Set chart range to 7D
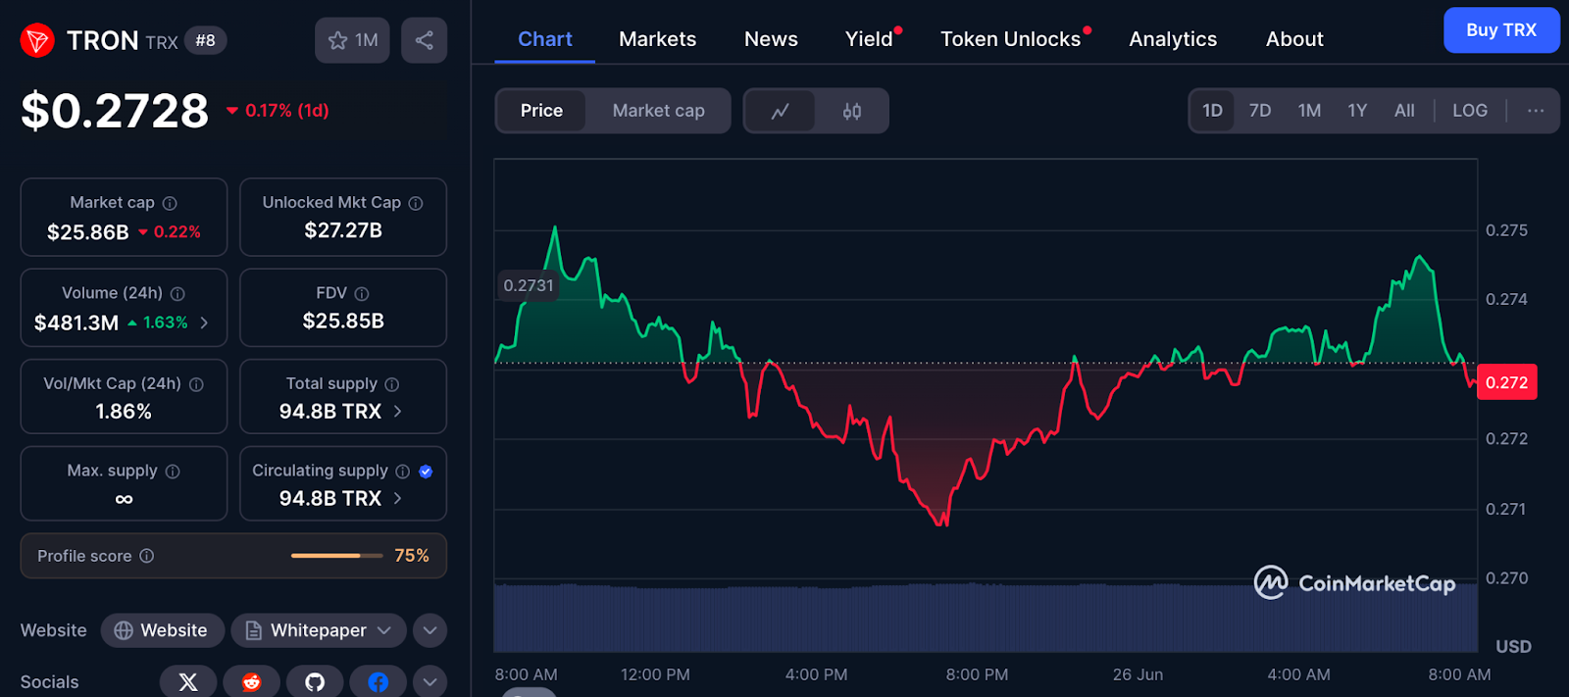The image size is (1569, 697). [x=1260, y=111]
